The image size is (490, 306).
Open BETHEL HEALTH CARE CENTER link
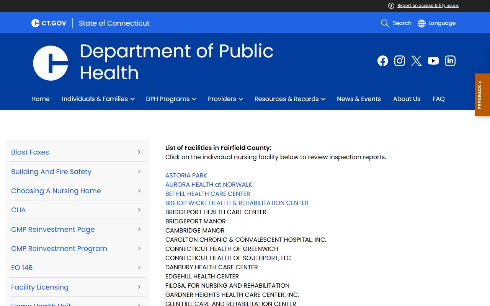point(208,194)
